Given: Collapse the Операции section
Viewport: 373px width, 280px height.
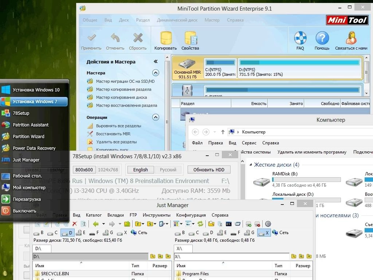Looking at the screenshot, I should (156, 117).
